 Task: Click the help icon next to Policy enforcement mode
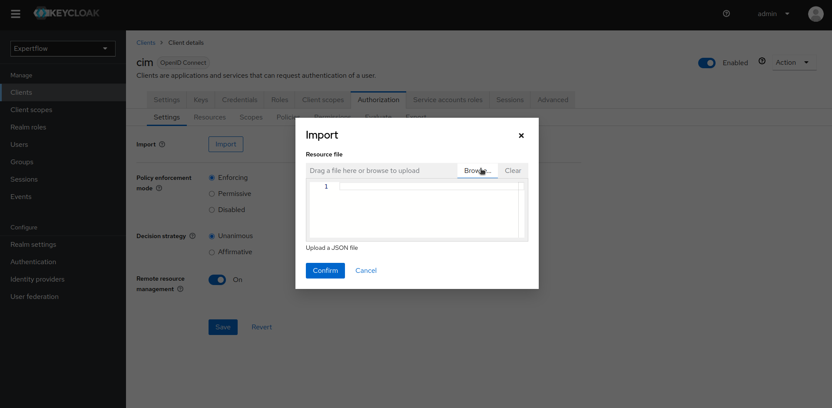(159, 188)
